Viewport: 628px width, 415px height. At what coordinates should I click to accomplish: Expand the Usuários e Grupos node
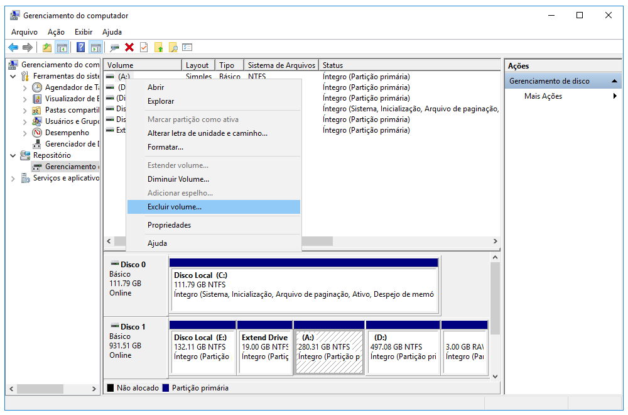pyautogui.click(x=25, y=121)
